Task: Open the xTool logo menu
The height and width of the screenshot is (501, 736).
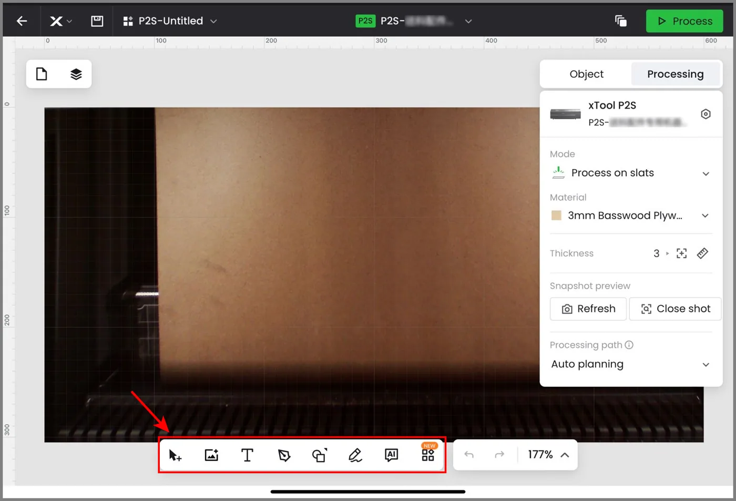Action: pos(61,21)
